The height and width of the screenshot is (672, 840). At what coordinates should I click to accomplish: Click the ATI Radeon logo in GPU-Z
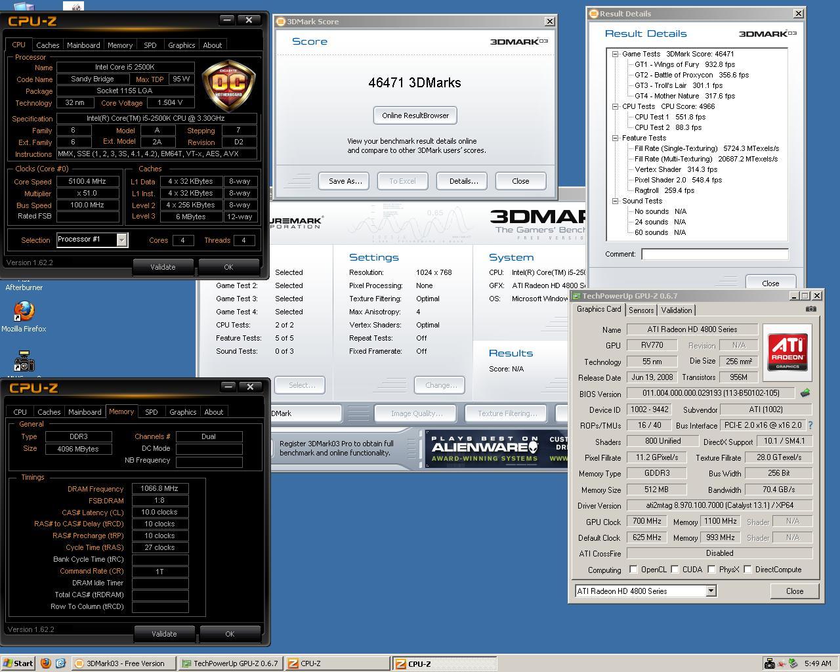787,352
